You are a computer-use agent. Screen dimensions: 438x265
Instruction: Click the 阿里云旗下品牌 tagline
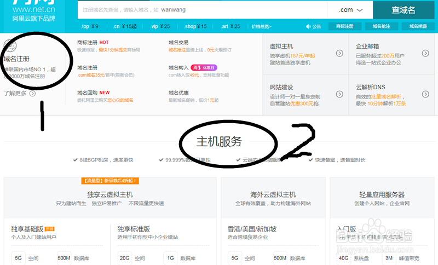tap(34, 19)
